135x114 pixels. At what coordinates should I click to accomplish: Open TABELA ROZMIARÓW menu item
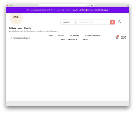pyautogui.click(x=92, y=36)
